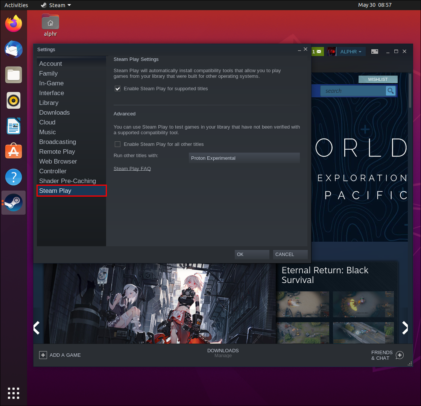Open Friends & Chat plus icon
The height and width of the screenshot is (406, 421).
pos(400,355)
